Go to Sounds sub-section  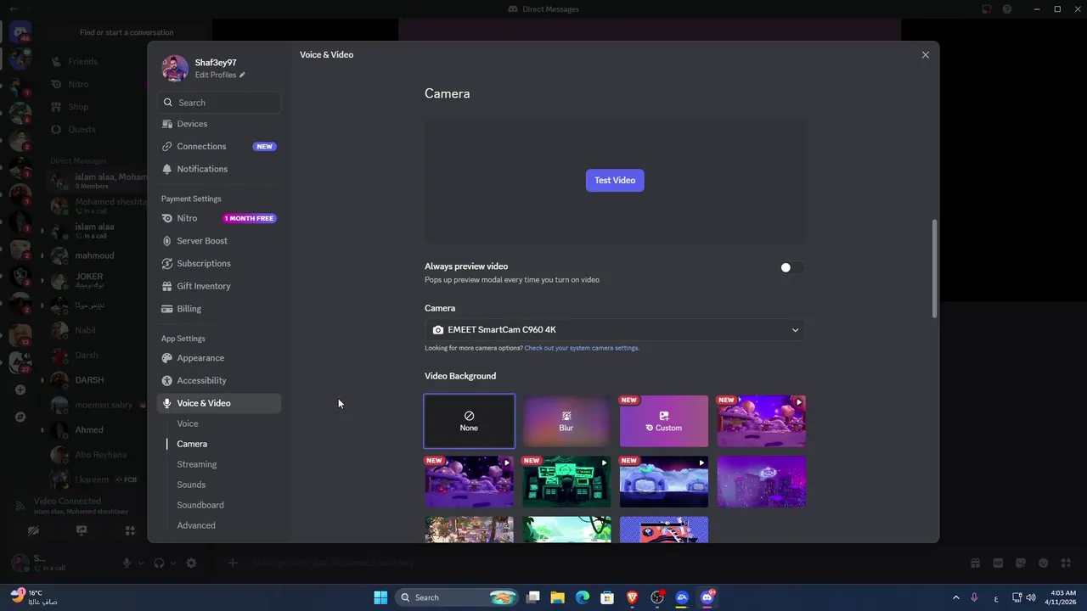(x=191, y=485)
